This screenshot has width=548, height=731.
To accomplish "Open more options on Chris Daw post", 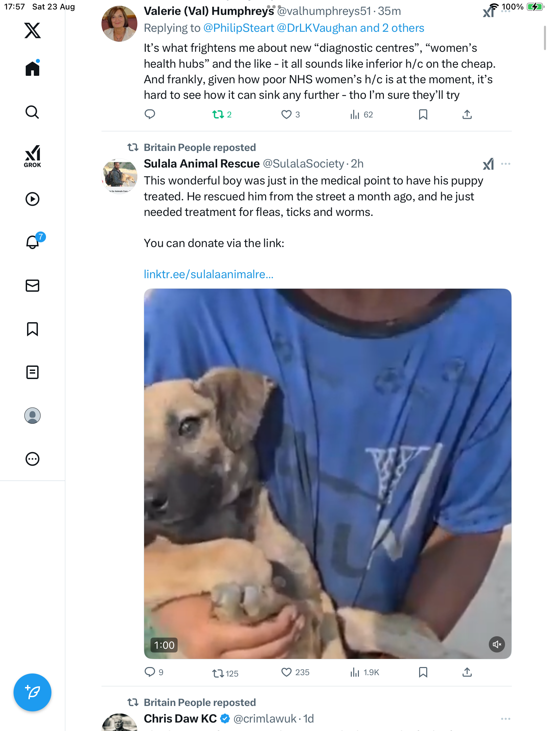I will pyautogui.click(x=506, y=719).
